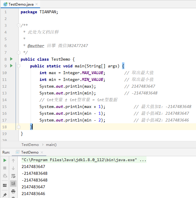Click line number 15 in the gutter
This screenshot has width=196, height=198.
click(x=4, y=107)
